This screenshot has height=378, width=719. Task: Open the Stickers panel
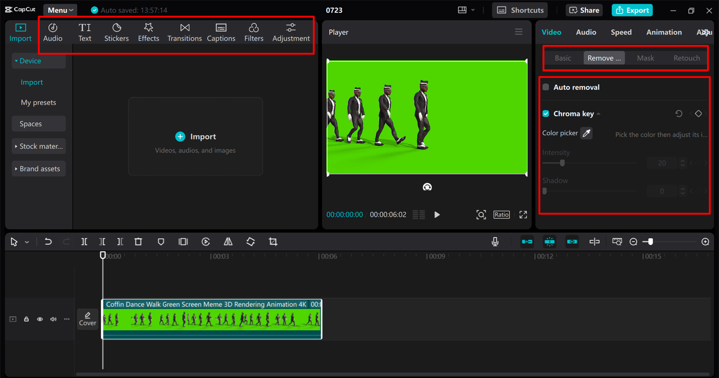pos(116,33)
